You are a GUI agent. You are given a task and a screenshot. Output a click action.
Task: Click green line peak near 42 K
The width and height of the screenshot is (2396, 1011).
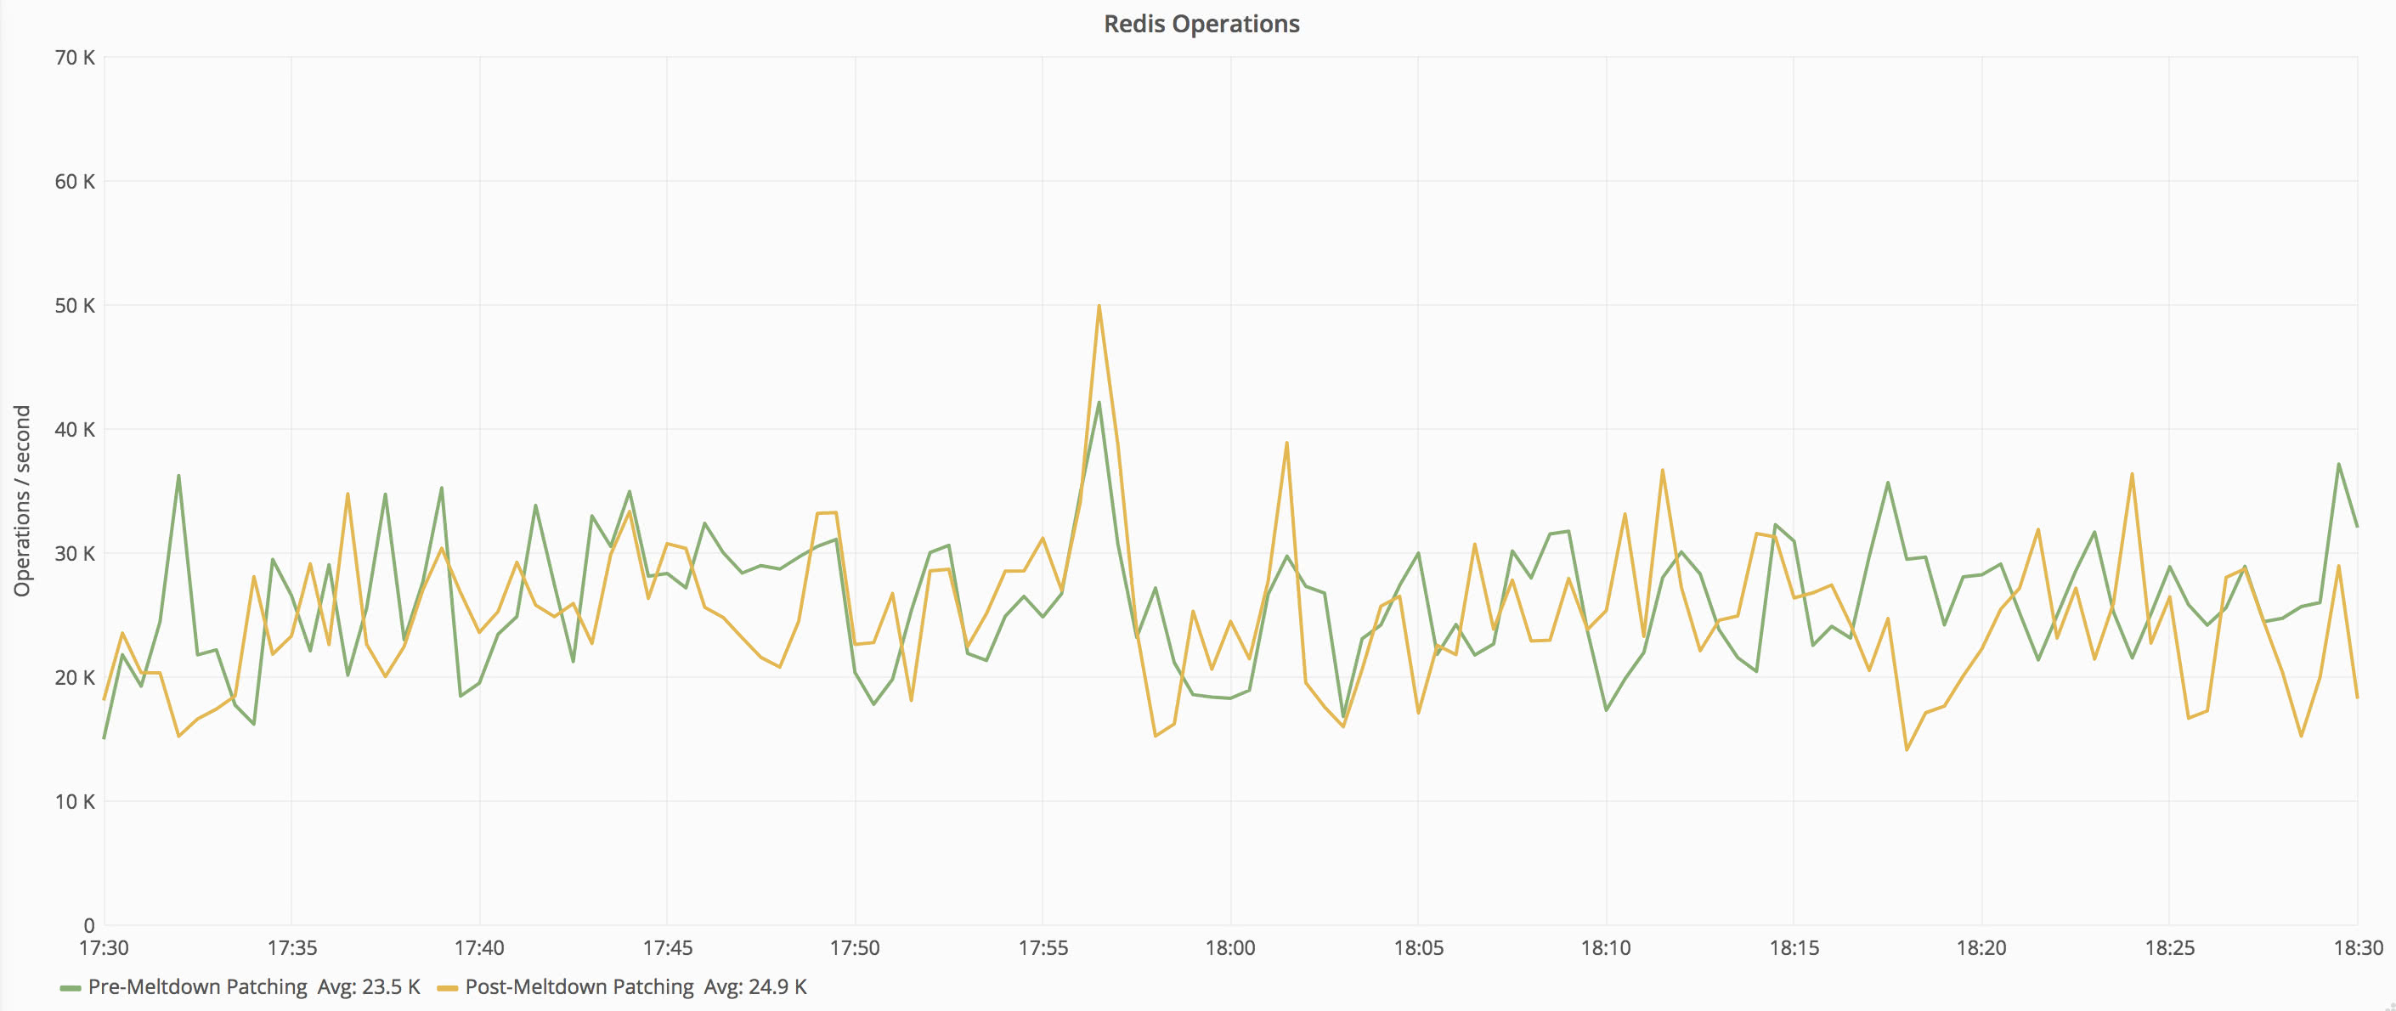pyautogui.click(x=1099, y=403)
